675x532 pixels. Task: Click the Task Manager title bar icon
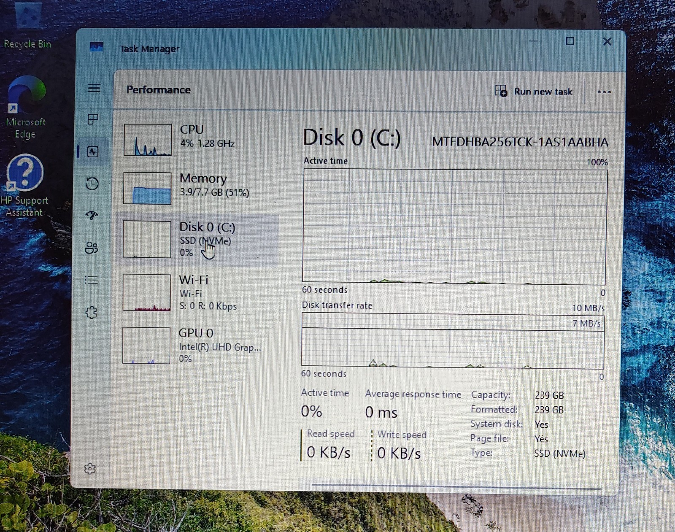pyautogui.click(x=96, y=46)
